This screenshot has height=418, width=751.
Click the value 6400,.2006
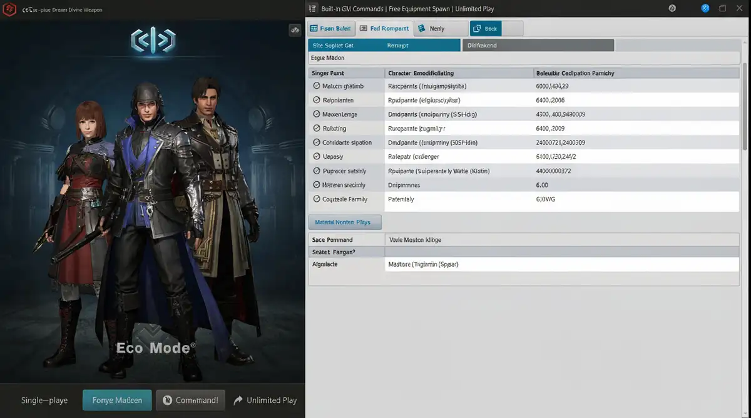[x=550, y=100]
